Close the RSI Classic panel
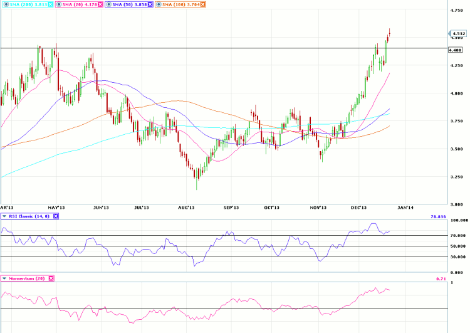The image size is (470, 333). (x=55, y=216)
